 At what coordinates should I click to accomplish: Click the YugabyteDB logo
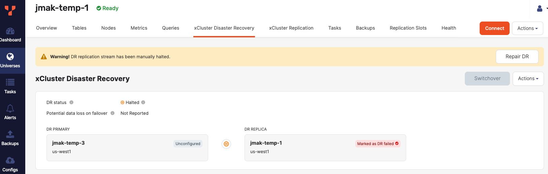pos(10,10)
